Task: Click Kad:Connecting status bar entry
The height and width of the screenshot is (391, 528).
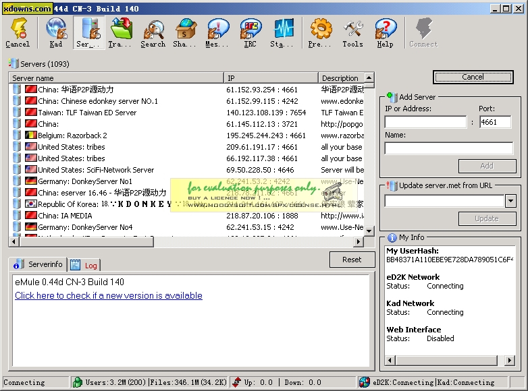Action: tap(466, 382)
